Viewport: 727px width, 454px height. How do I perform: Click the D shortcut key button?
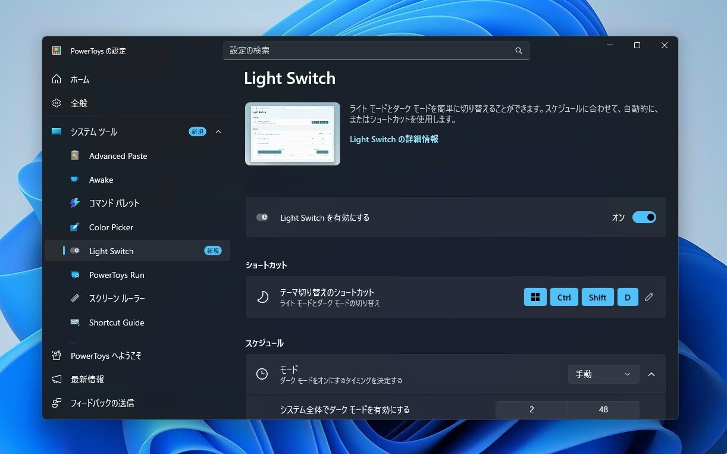coord(628,297)
